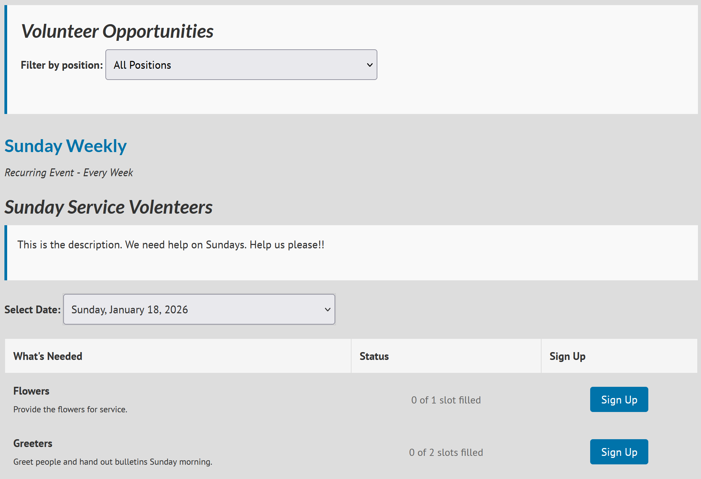Click the "0 of 2 slots filled" status
The width and height of the screenshot is (701, 479).
[446, 452]
